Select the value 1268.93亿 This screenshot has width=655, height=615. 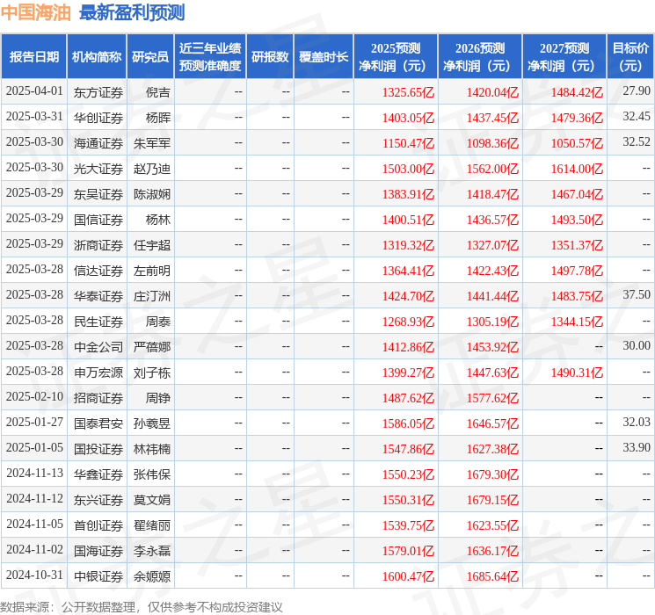coord(409,322)
